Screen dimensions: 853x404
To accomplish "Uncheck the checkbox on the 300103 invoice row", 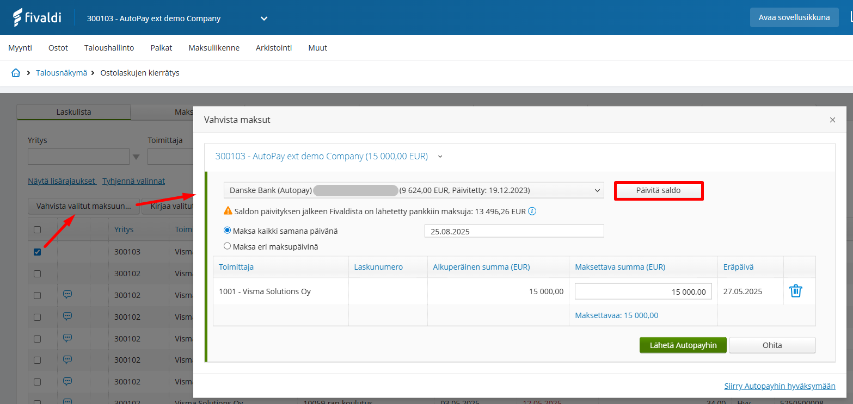I will coord(37,252).
